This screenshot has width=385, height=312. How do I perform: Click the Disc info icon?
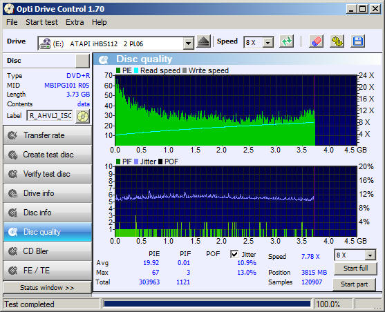coord(12,213)
